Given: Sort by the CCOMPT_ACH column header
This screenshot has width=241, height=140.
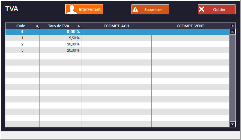Looking at the screenshot, I should (116, 26).
